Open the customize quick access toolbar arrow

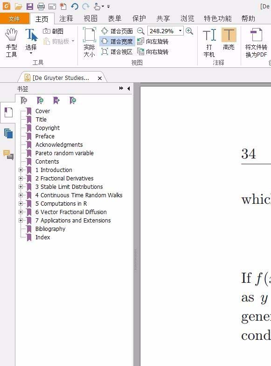109,7
